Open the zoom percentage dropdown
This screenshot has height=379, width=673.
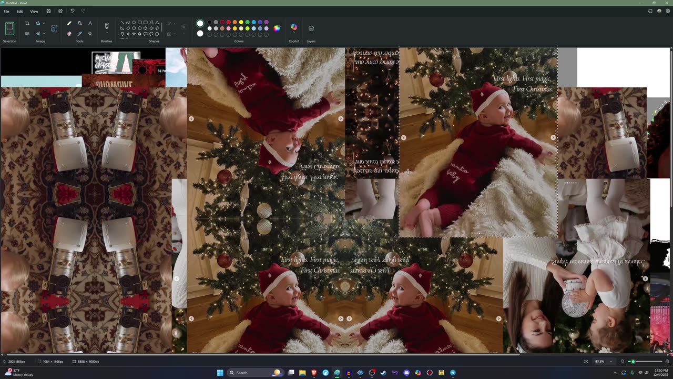[x=611, y=362]
